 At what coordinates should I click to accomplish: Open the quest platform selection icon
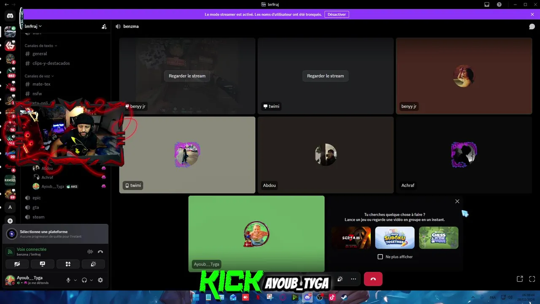(12, 234)
